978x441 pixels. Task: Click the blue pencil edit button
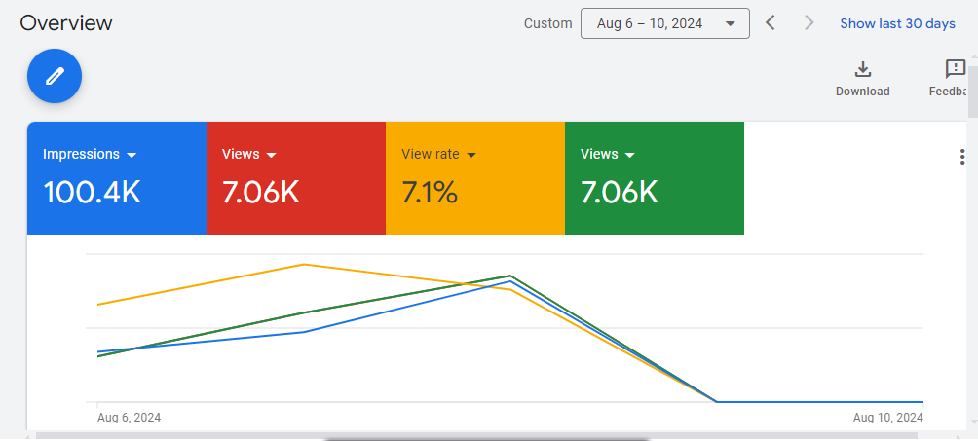point(55,75)
